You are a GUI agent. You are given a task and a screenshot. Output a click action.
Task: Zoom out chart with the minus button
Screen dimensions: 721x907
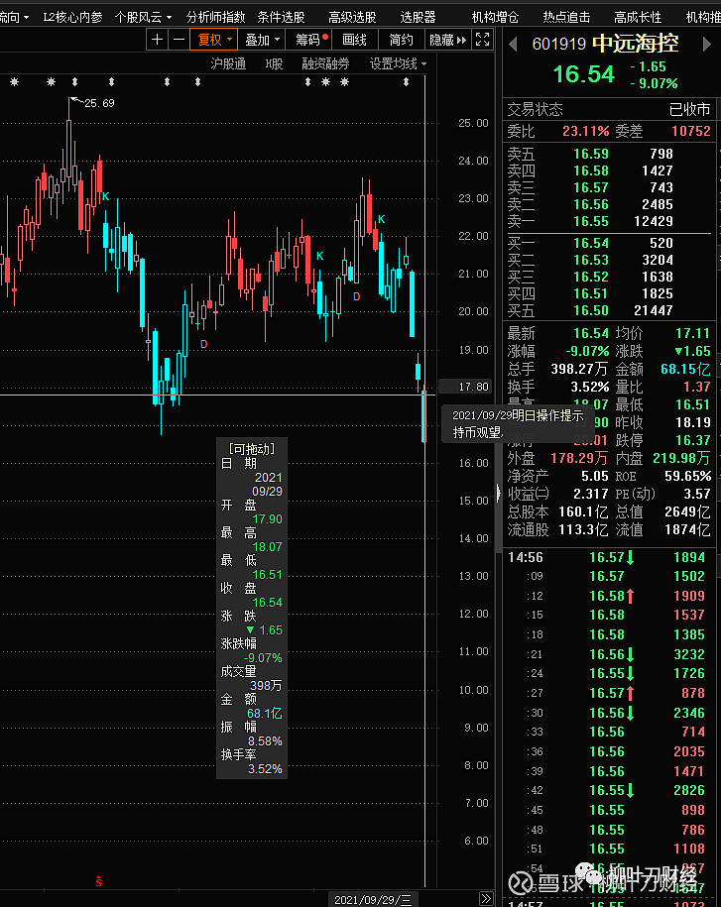pyautogui.click(x=179, y=40)
